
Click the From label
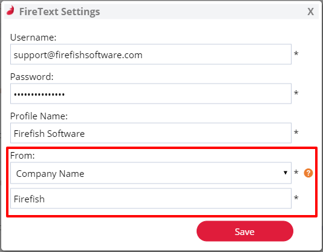coord(22,156)
